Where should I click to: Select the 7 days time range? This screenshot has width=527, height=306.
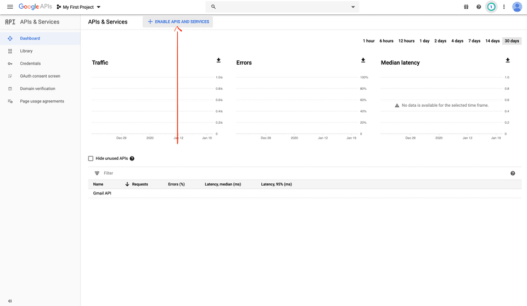pyautogui.click(x=474, y=41)
